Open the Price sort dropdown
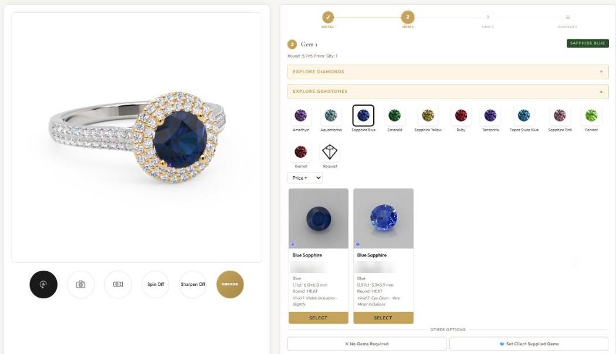616x354 pixels. coord(305,178)
